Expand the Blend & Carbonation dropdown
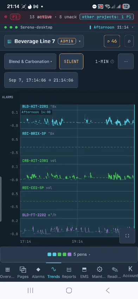 pos(30,62)
